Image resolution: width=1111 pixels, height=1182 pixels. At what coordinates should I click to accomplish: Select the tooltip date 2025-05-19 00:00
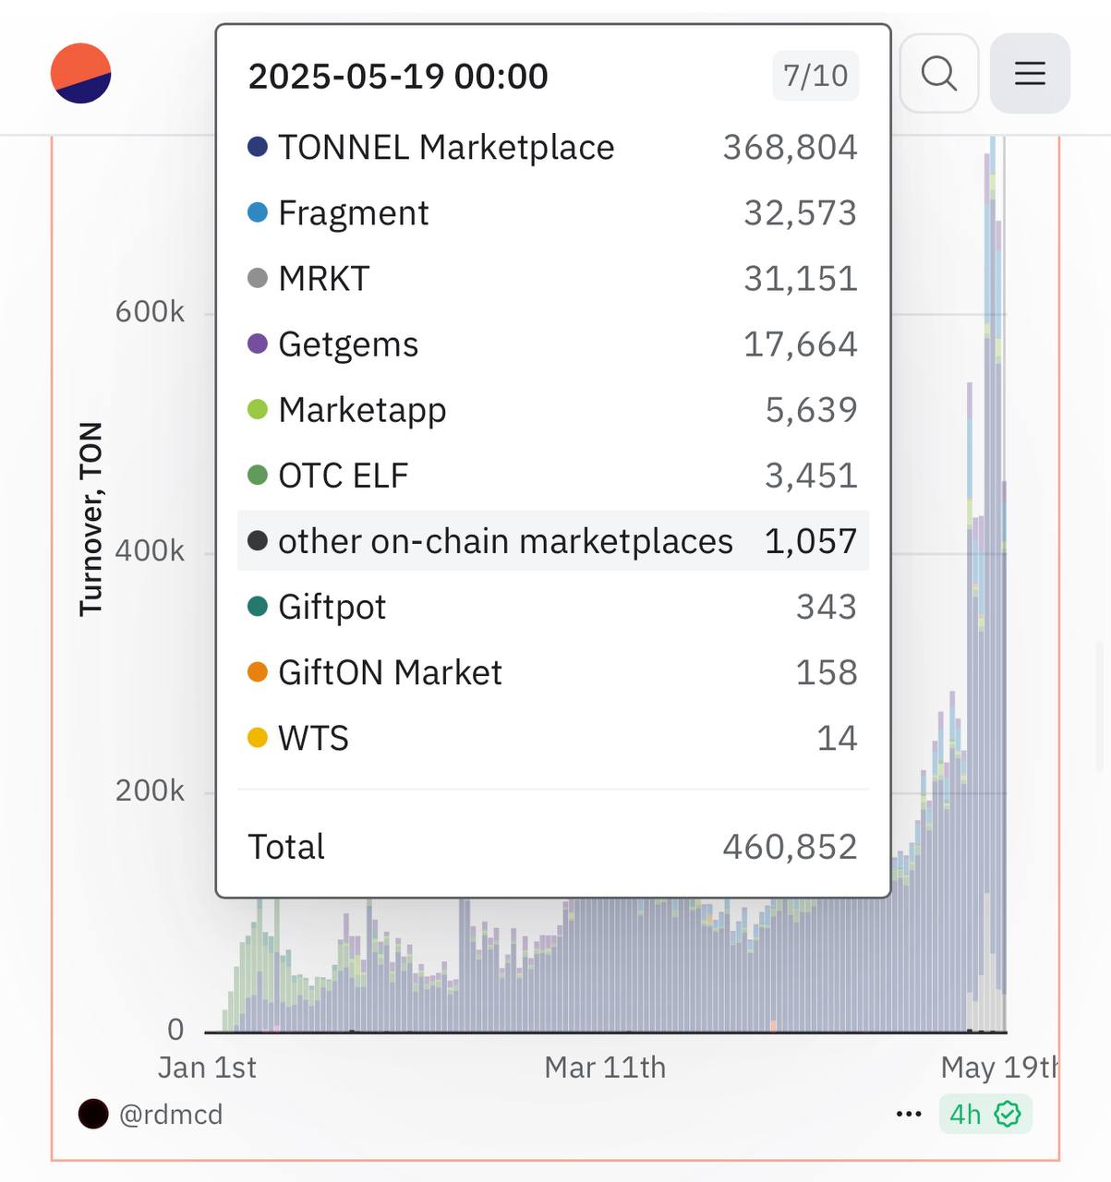pyautogui.click(x=398, y=76)
